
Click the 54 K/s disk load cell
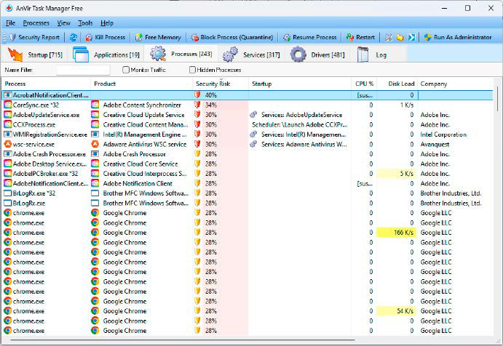click(396, 311)
